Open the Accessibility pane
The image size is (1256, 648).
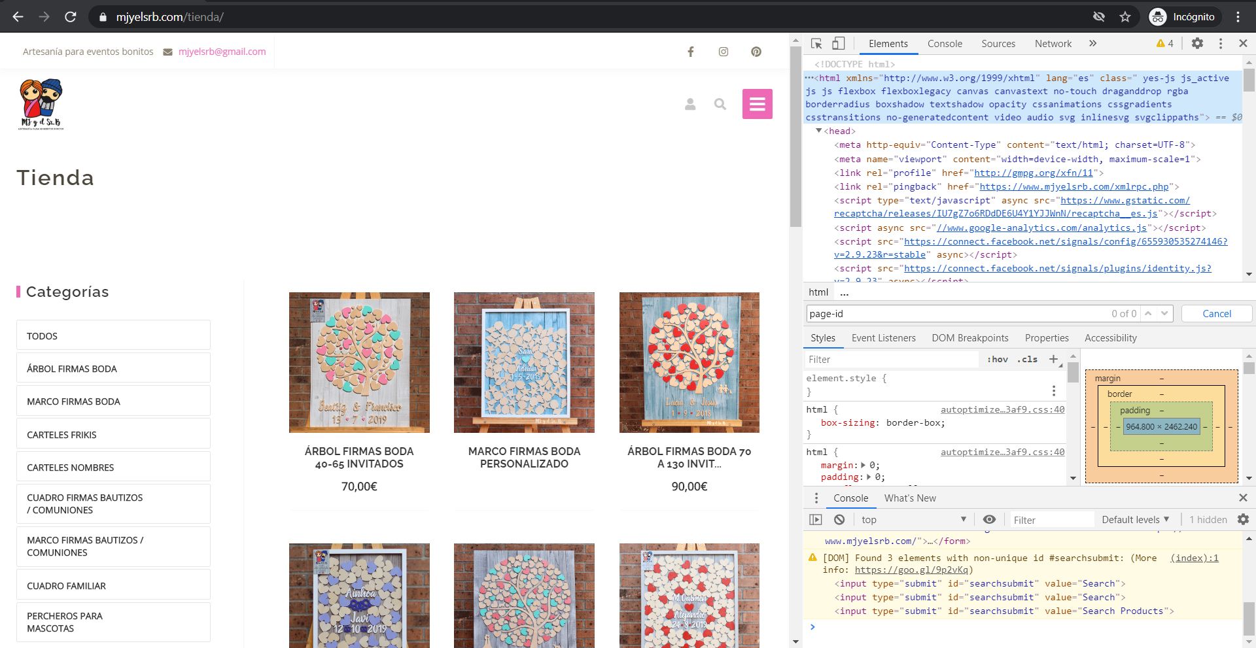1111,338
